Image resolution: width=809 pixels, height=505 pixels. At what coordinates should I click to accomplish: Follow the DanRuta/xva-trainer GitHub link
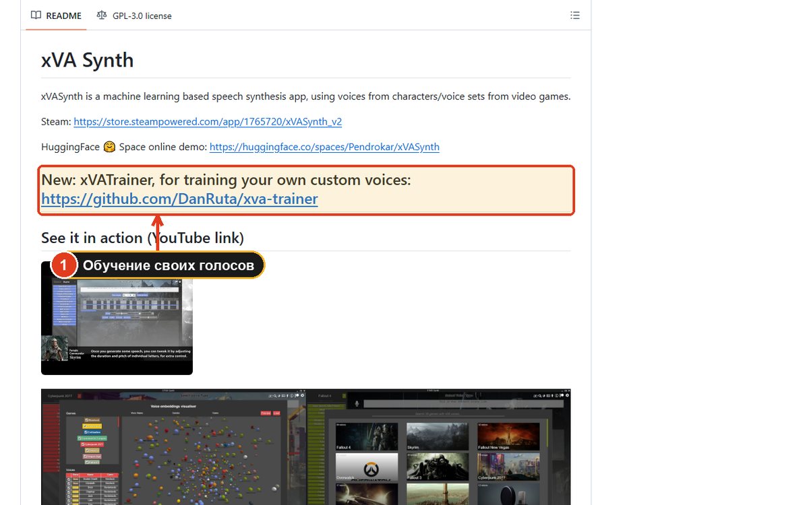tap(179, 199)
